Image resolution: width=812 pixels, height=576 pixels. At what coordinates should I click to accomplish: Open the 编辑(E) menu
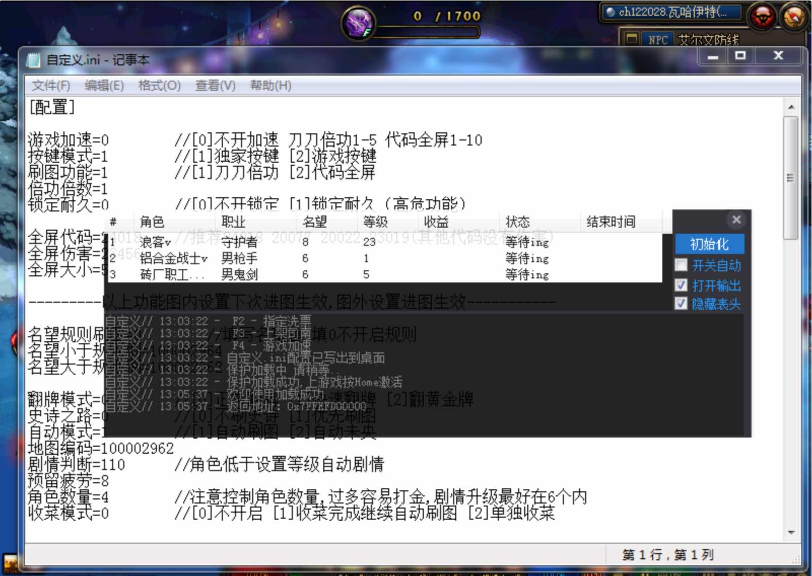(x=104, y=85)
